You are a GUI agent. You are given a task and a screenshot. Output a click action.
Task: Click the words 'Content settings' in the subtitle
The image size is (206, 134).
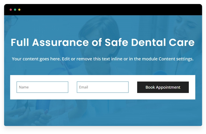tap(176, 59)
